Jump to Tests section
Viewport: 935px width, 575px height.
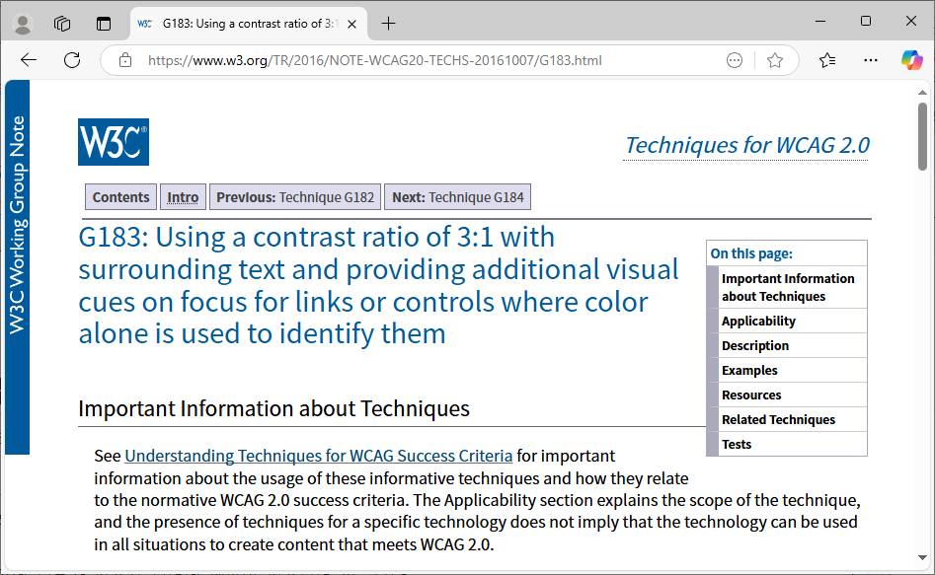point(737,445)
